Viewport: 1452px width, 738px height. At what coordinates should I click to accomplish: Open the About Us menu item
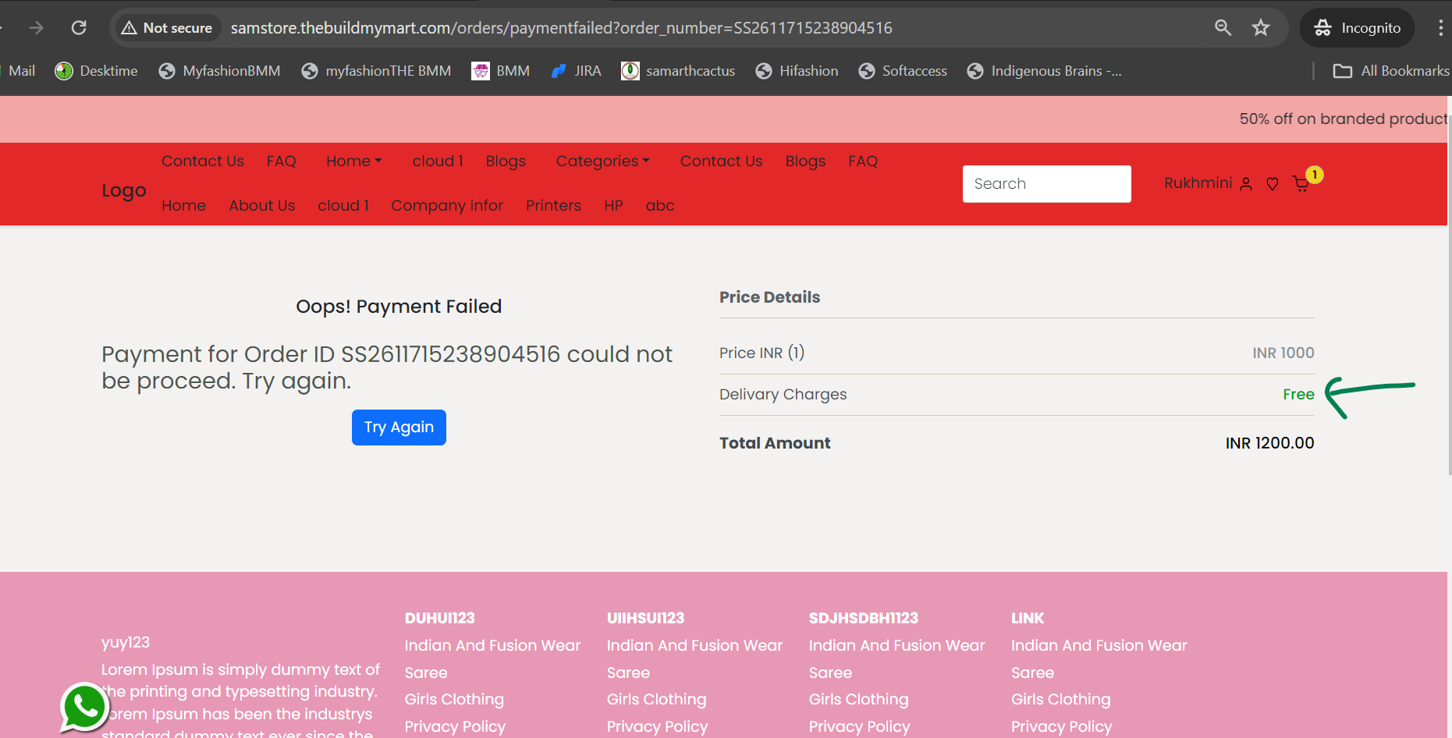tap(262, 205)
